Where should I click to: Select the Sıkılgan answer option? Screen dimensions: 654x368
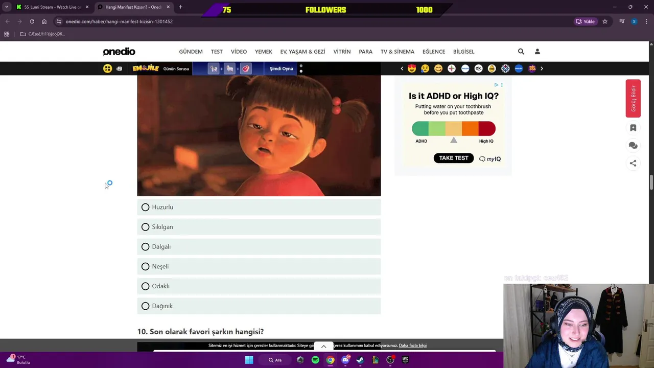tap(259, 227)
